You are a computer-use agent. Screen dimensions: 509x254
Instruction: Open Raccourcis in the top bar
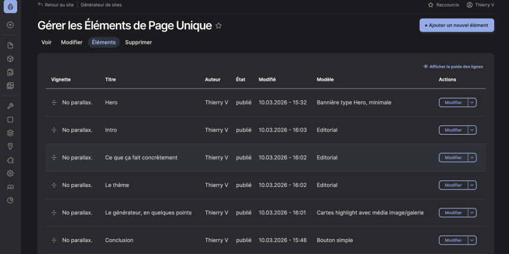pos(444,5)
